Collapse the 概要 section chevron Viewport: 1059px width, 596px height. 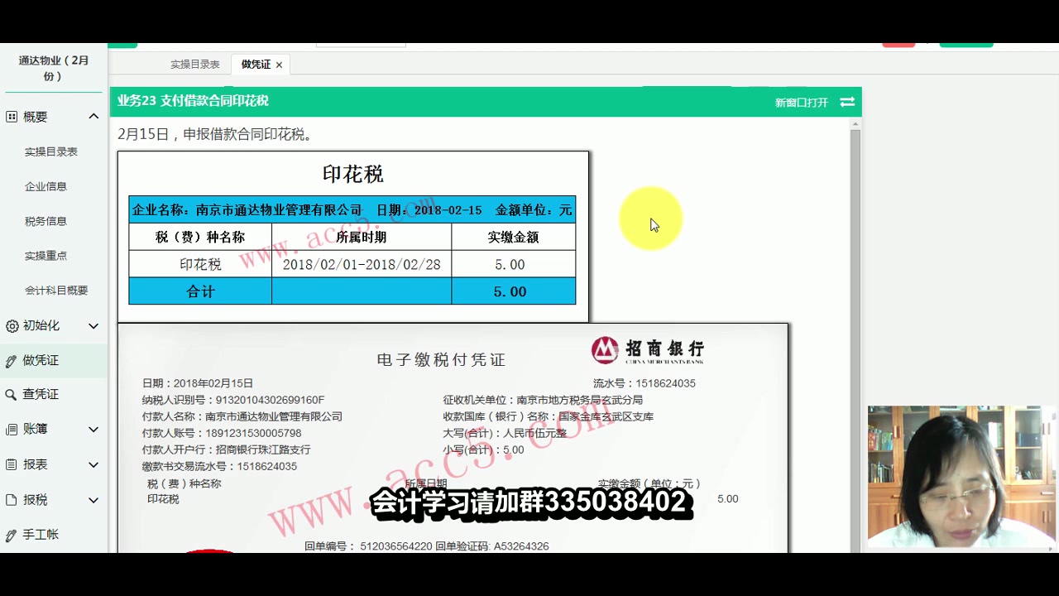(x=93, y=116)
